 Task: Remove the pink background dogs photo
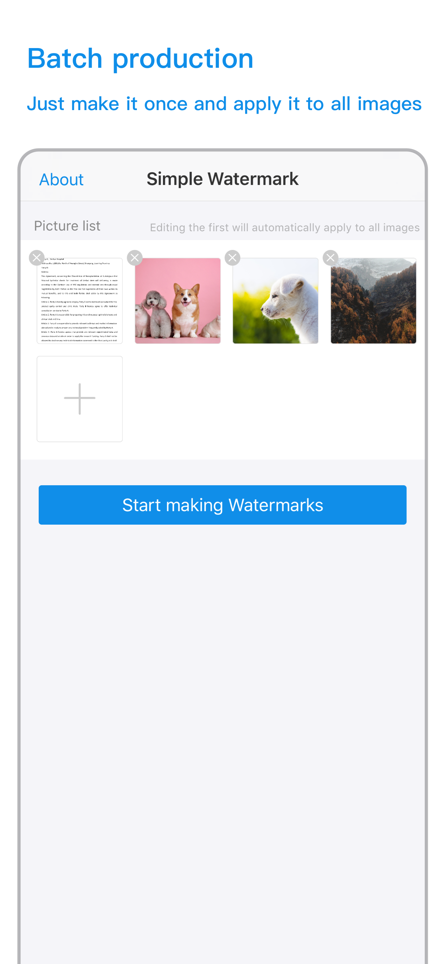coord(135,257)
